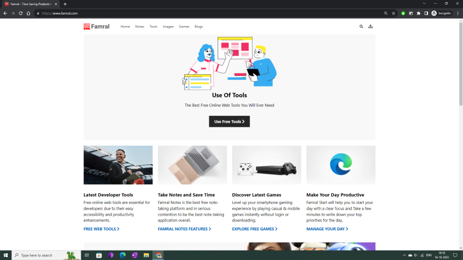This screenshot has height=260, width=463.
Task: Follow FAMRAL NOTES FEATURES link
Action: tap(184, 229)
